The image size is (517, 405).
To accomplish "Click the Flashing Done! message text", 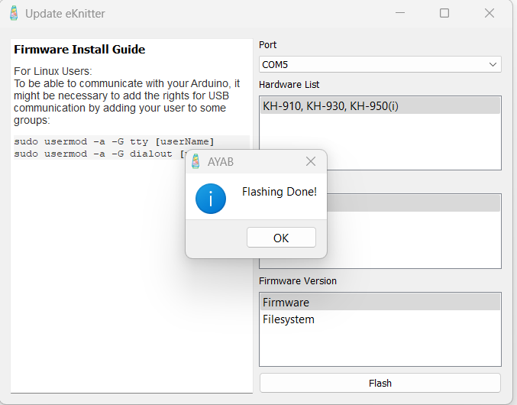I will click(x=279, y=192).
